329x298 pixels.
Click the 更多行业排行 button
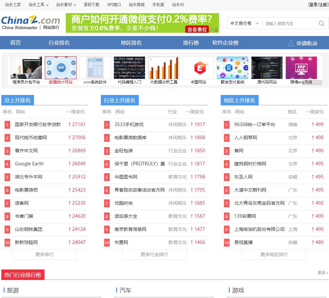pos(154,254)
